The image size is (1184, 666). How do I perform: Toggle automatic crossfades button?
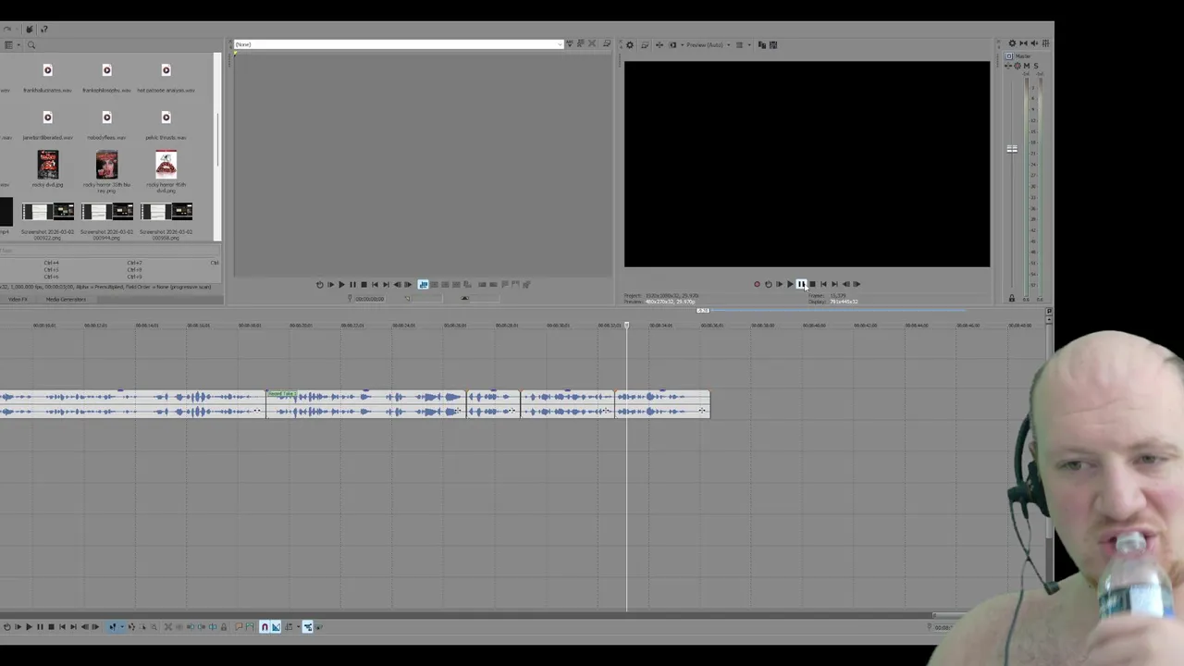click(x=276, y=626)
